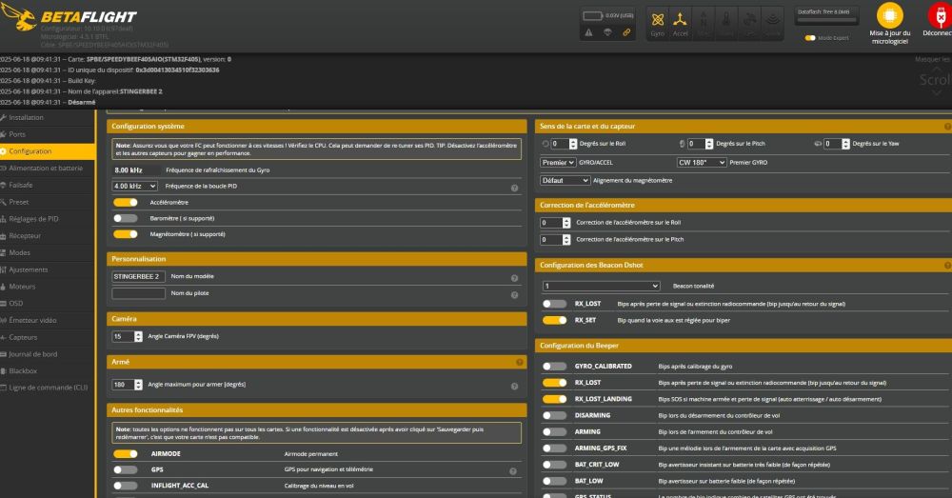
Task: Click the Nom du pilote input field
Action: [x=139, y=293]
